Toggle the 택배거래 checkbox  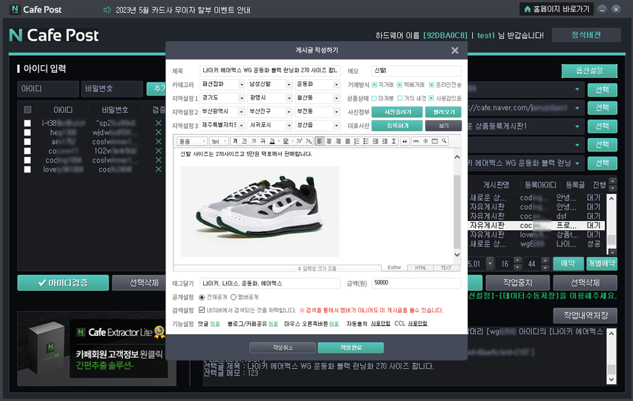pyautogui.click(x=399, y=85)
